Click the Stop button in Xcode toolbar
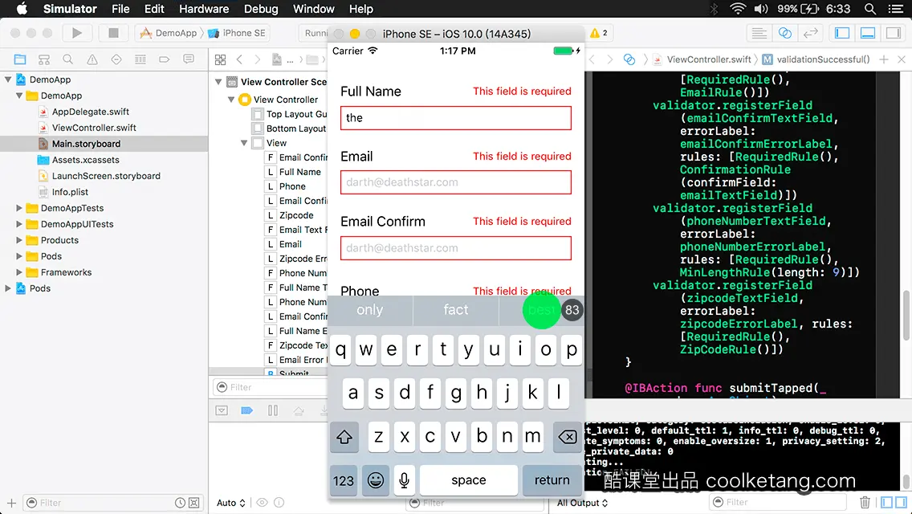Viewport: 912px width, 514px height. 113,33
